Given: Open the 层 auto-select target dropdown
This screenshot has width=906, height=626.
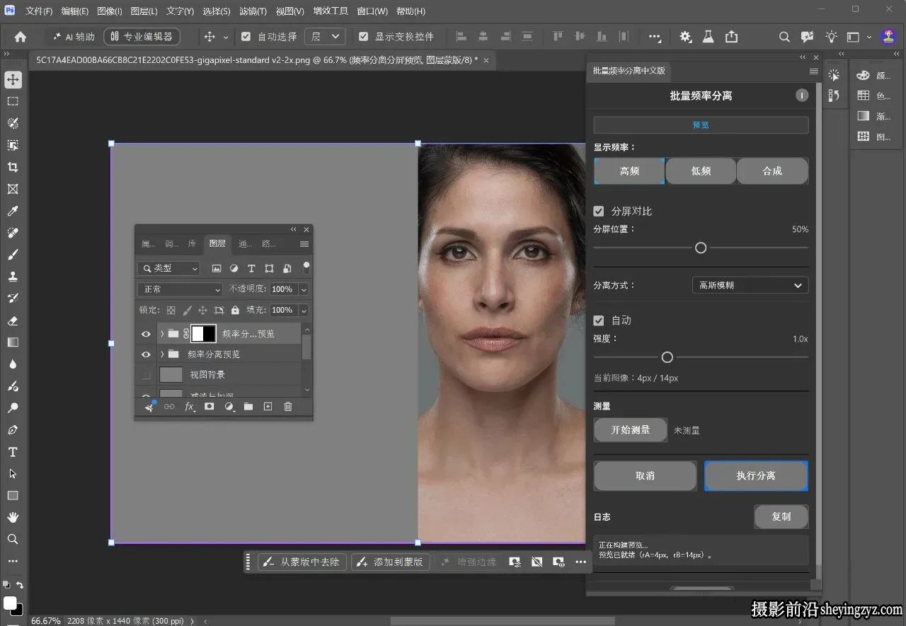Looking at the screenshot, I should pos(325,37).
